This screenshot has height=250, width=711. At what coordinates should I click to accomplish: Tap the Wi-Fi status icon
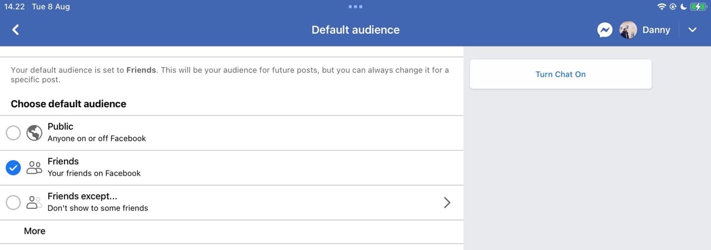662,7
